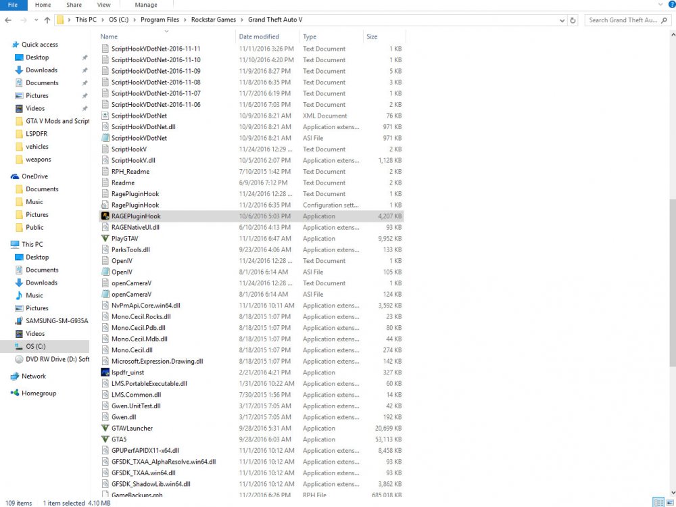The height and width of the screenshot is (507, 676).
Task: Expand chevron after Program Files in breadcrumb
Action: pyautogui.click(x=185, y=20)
